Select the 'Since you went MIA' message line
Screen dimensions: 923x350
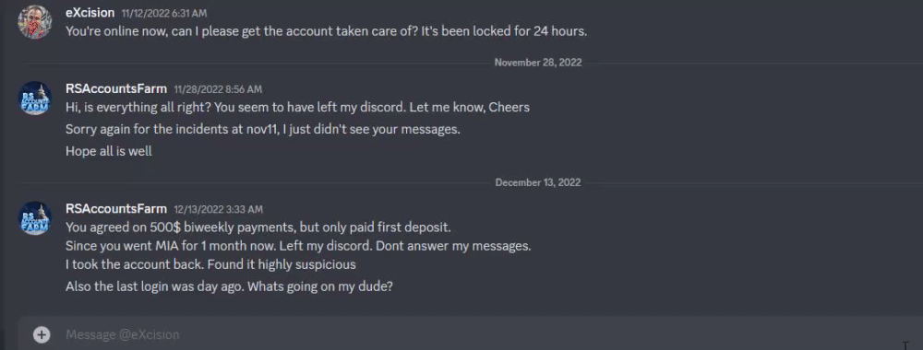(298, 246)
